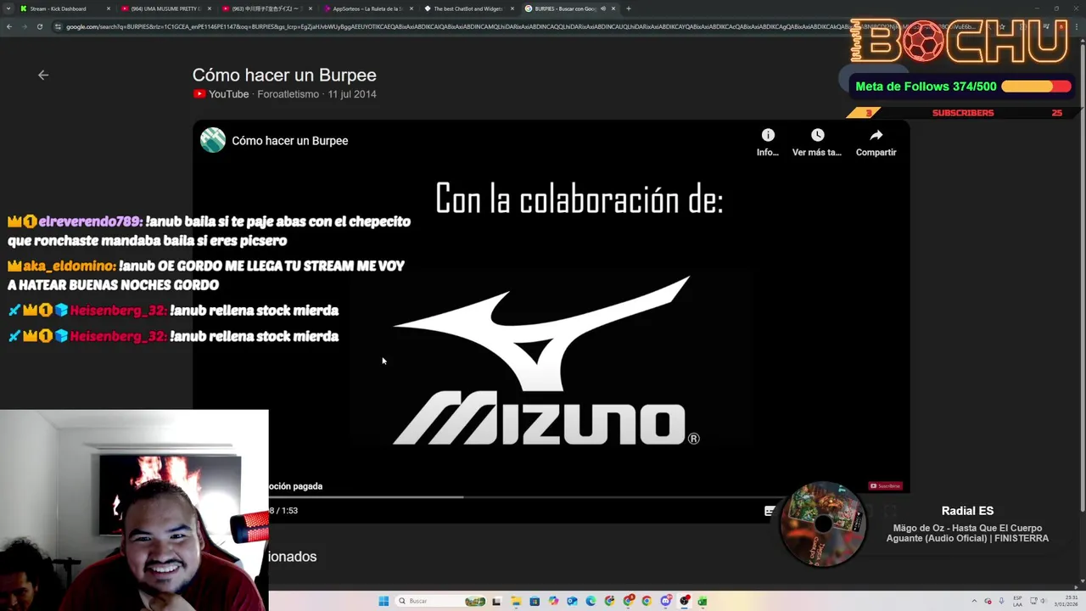This screenshot has width=1086, height=611.
Task: Switch the ESP LAA keyboard language
Action: (1017, 601)
